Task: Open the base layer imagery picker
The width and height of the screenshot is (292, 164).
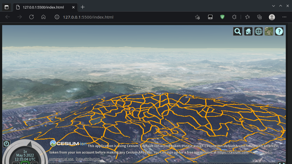Action: [x=269, y=31]
